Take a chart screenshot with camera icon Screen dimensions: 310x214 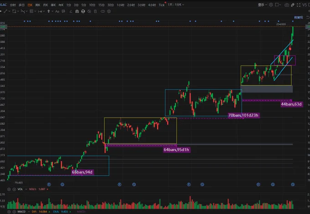tap(287, 5)
